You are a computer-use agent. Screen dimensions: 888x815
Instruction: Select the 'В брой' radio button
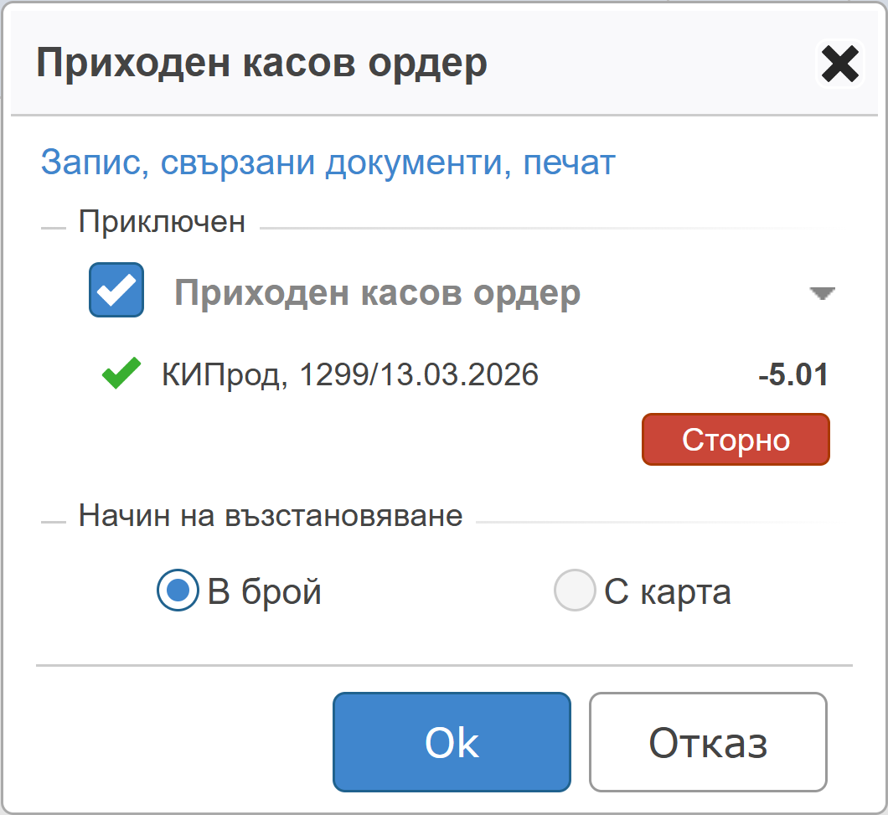tap(178, 592)
